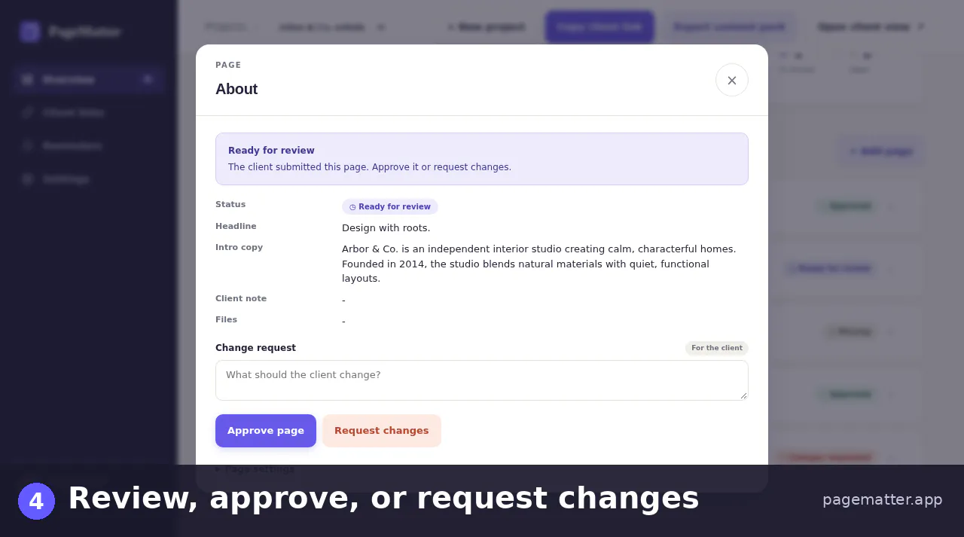Click the Add page button
964x537 pixels.
[880, 151]
